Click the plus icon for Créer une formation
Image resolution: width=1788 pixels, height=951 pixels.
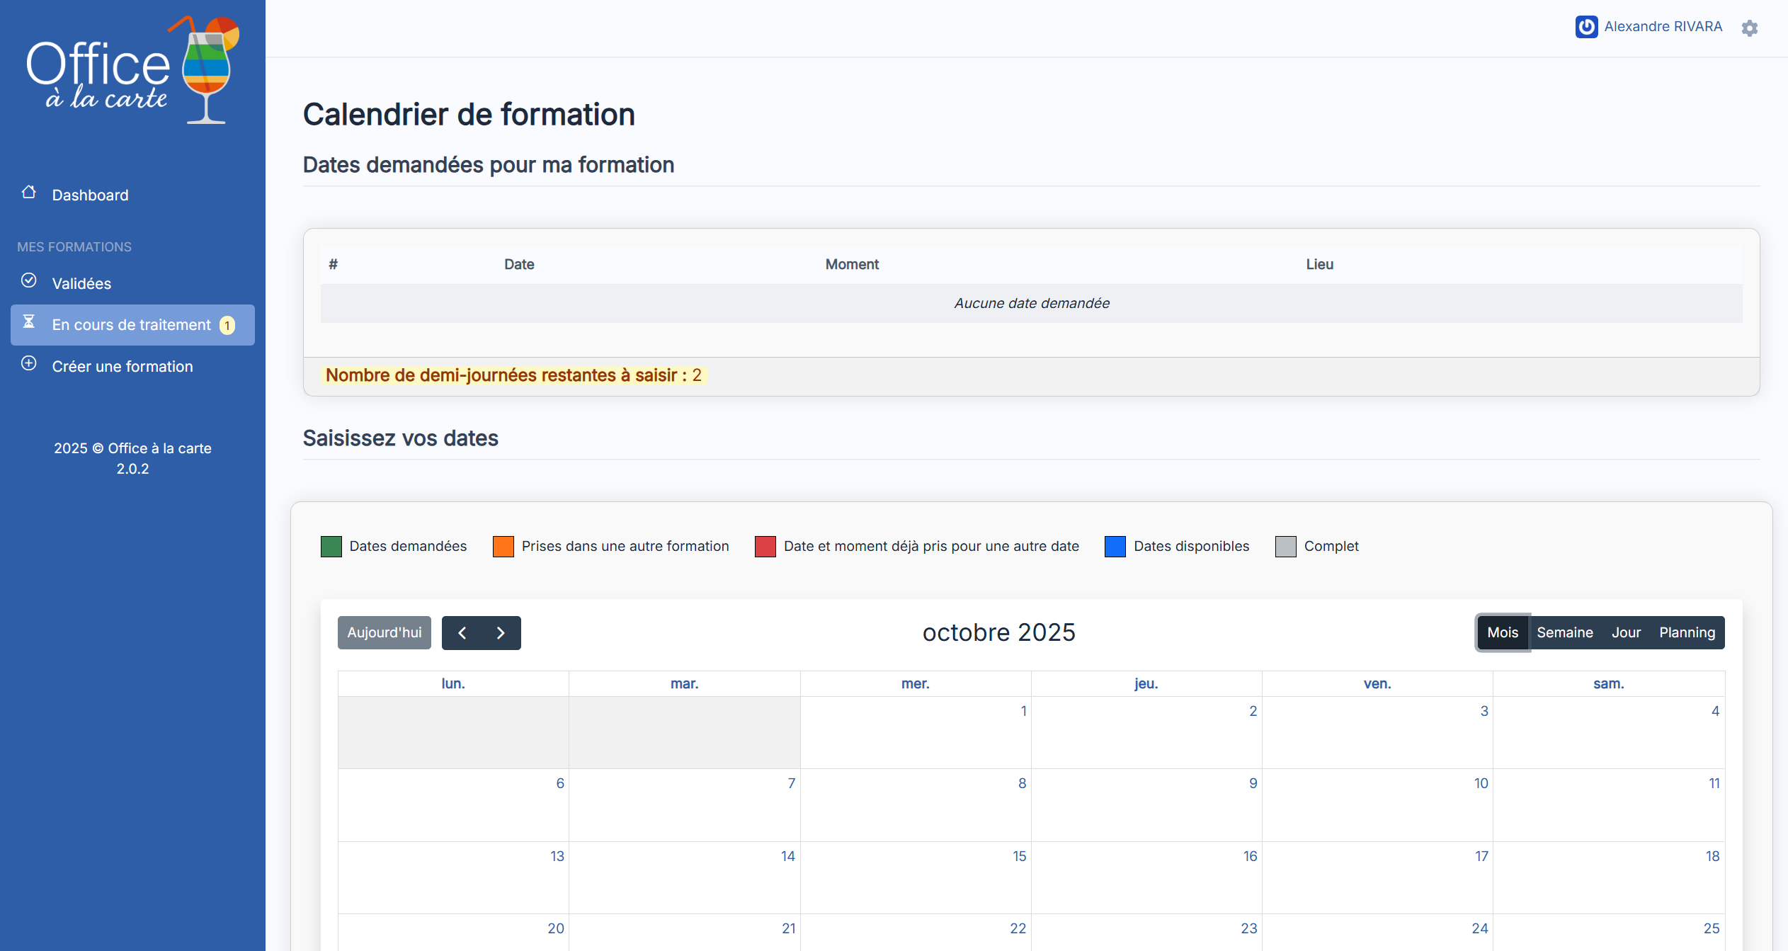[x=28, y=364]
